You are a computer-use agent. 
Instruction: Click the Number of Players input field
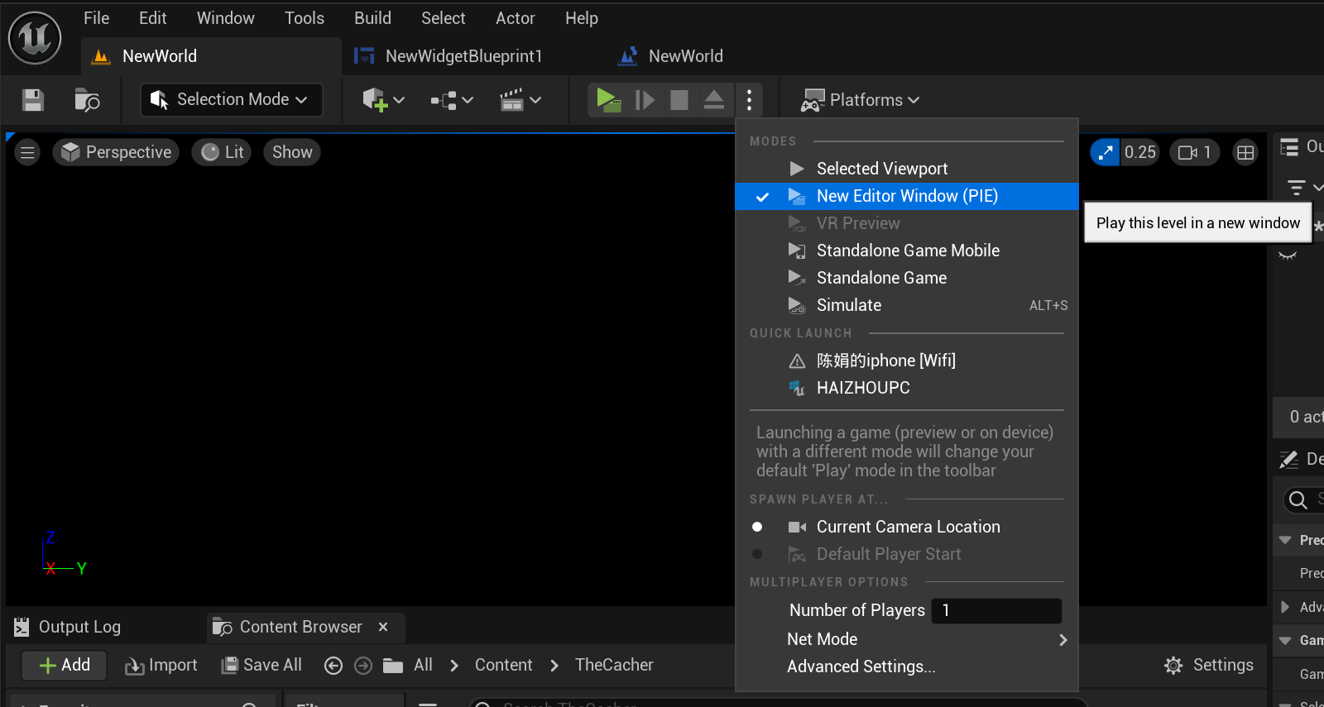(996, 610)
